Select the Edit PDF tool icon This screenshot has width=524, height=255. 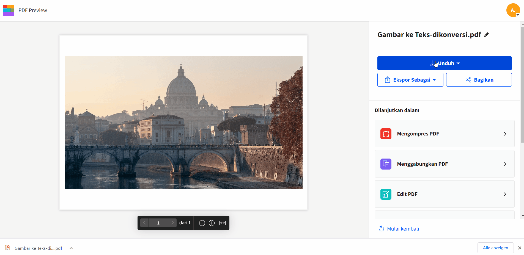(386, 194)
